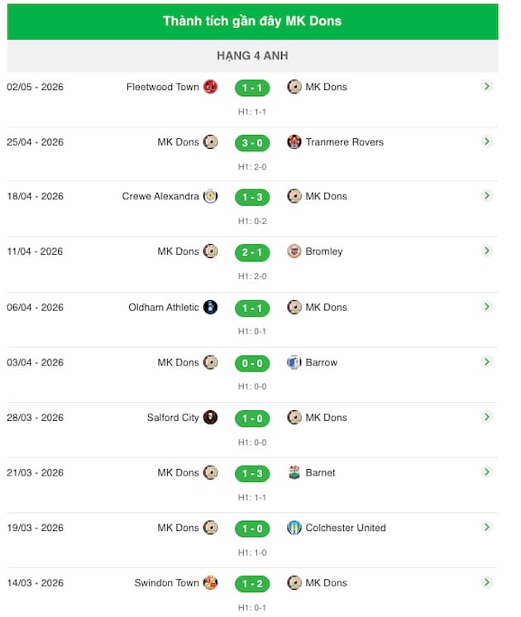Screen dimensions: 521x617
Task: Expand the 02/05 Fleetwood Town match arrow
Action: point(487,86)
